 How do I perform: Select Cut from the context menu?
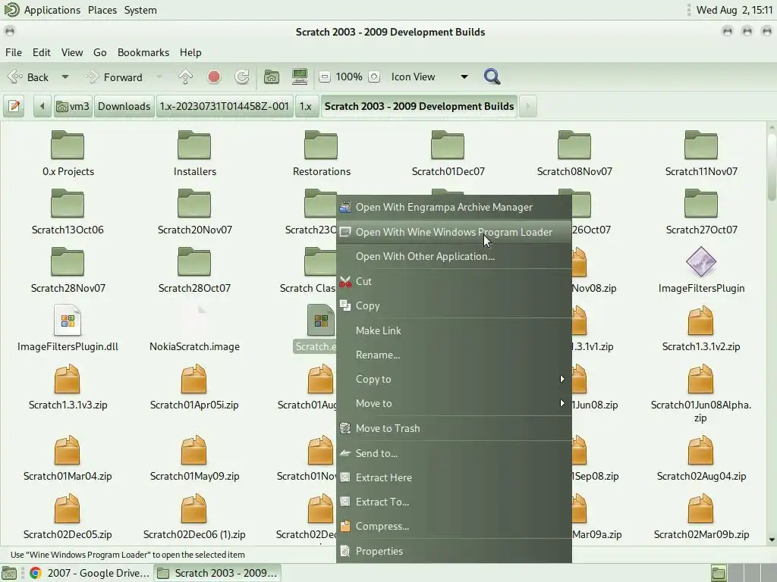(454, 281)
